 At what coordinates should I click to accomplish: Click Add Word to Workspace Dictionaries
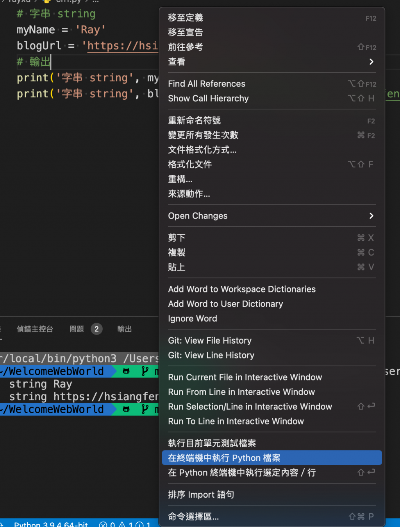click(x=272, y=289)
